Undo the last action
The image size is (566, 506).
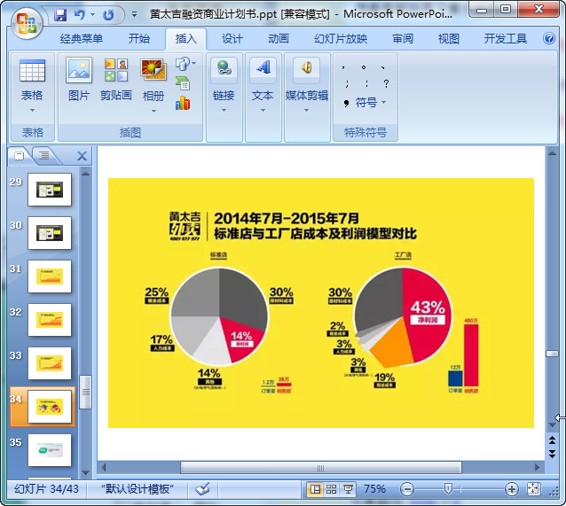coord(80,15)
